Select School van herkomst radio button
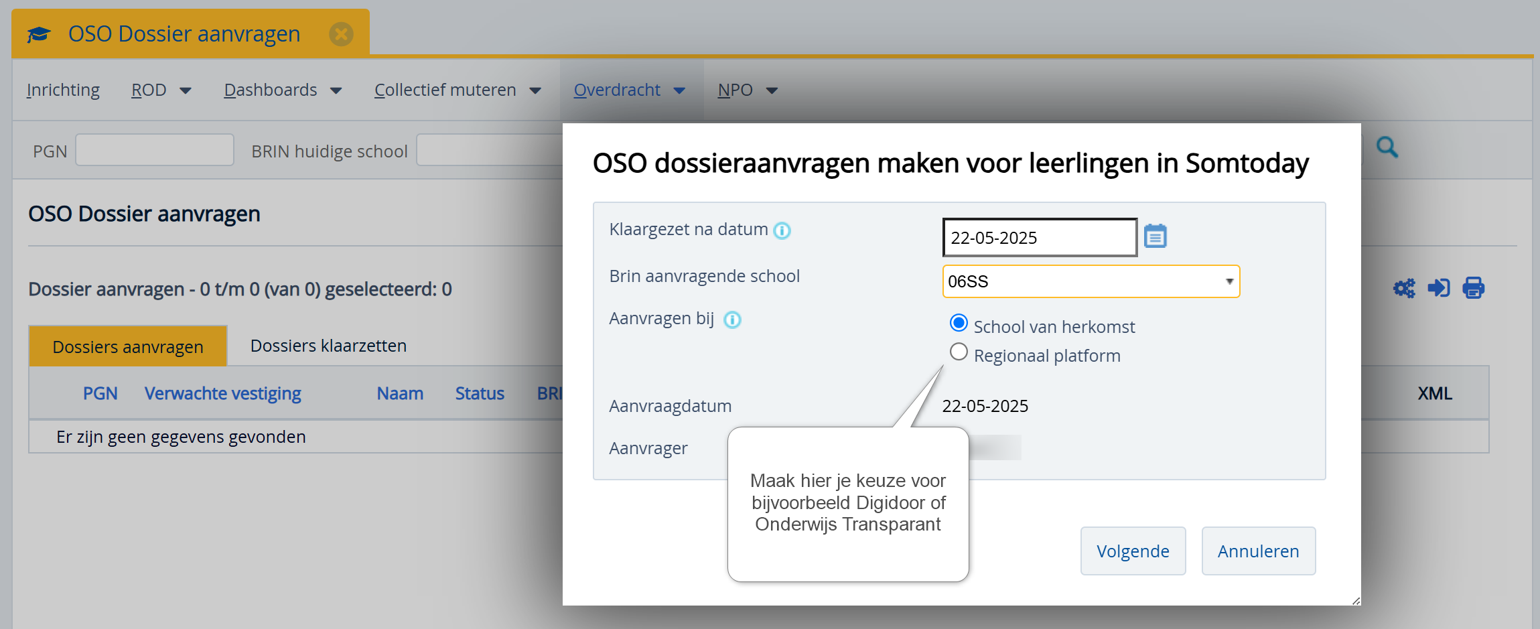This screenshot has width=1540, height=629. (x=959, y=323)
